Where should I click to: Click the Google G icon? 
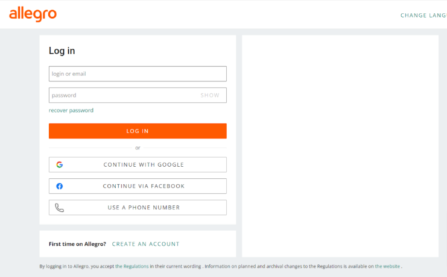(x=59, y=164)
